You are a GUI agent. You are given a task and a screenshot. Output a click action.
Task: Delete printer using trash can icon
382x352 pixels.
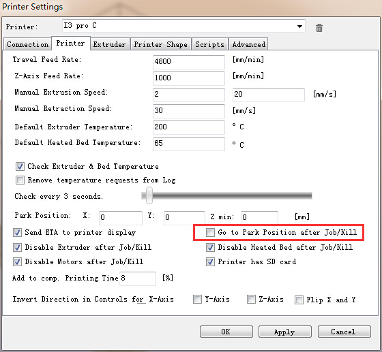click(319, 28)
